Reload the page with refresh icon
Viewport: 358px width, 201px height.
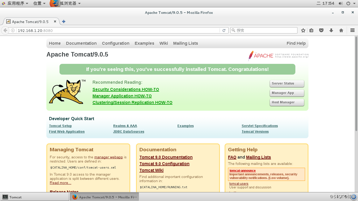[x=224, y=30]
